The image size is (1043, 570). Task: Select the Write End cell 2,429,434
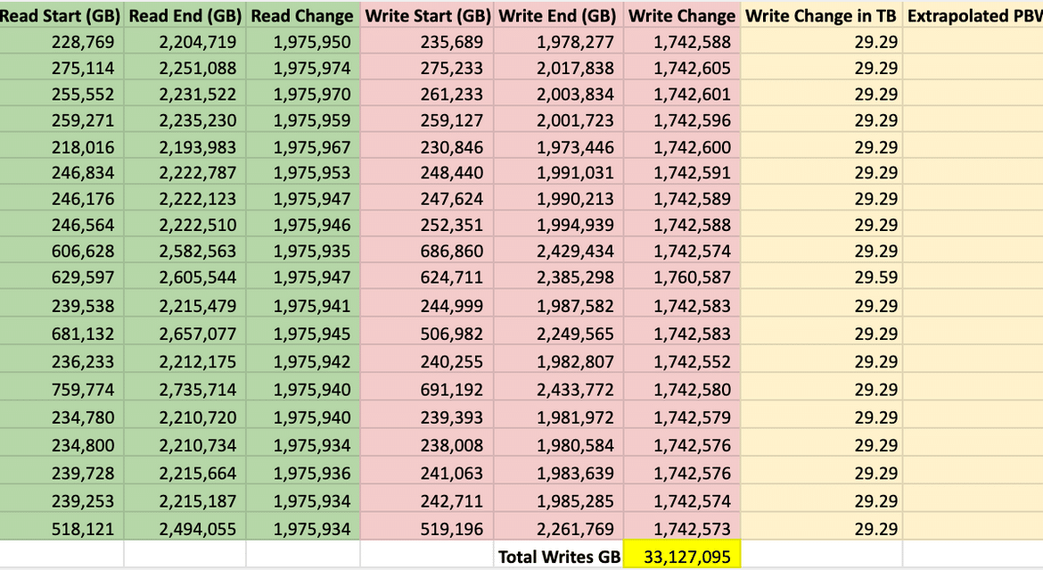(x=559, y=251)
